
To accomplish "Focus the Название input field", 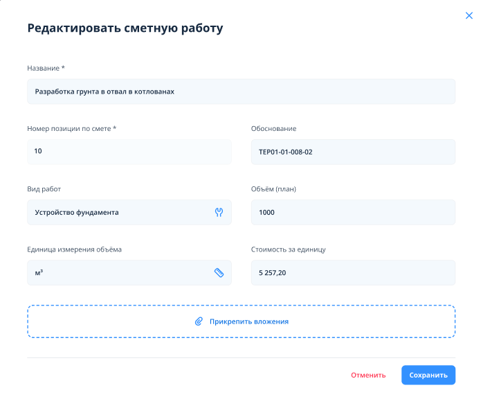I will pos(241,91).
